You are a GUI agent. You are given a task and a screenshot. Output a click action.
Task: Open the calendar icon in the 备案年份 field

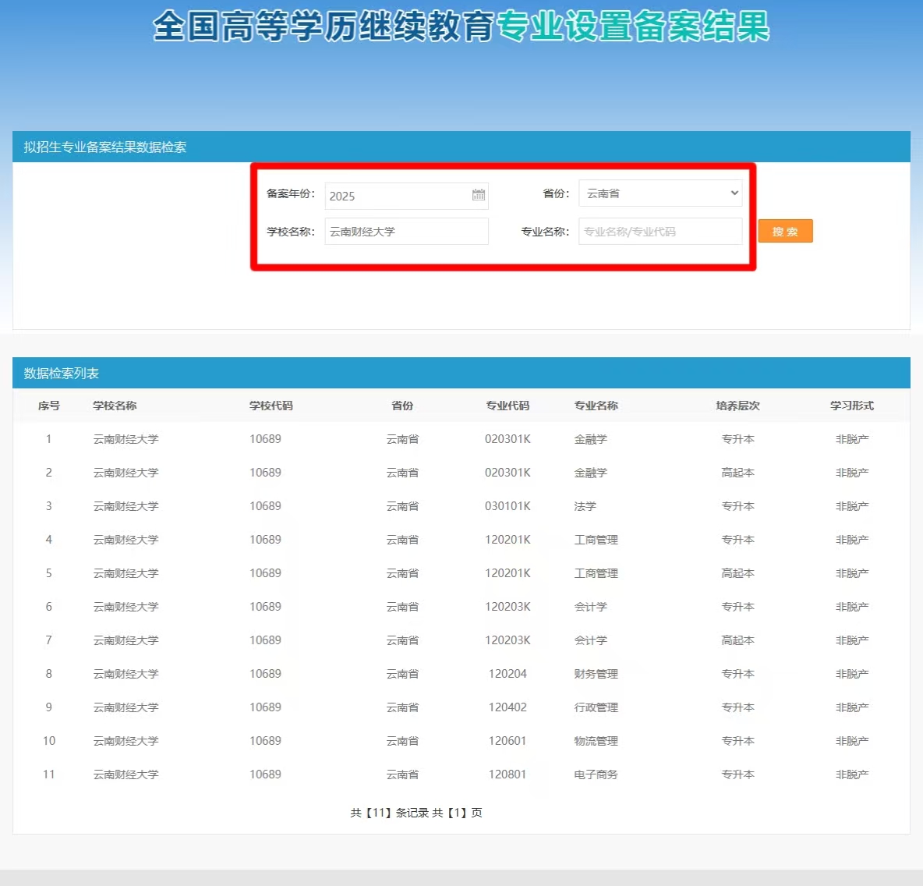(x=479, y=195)
